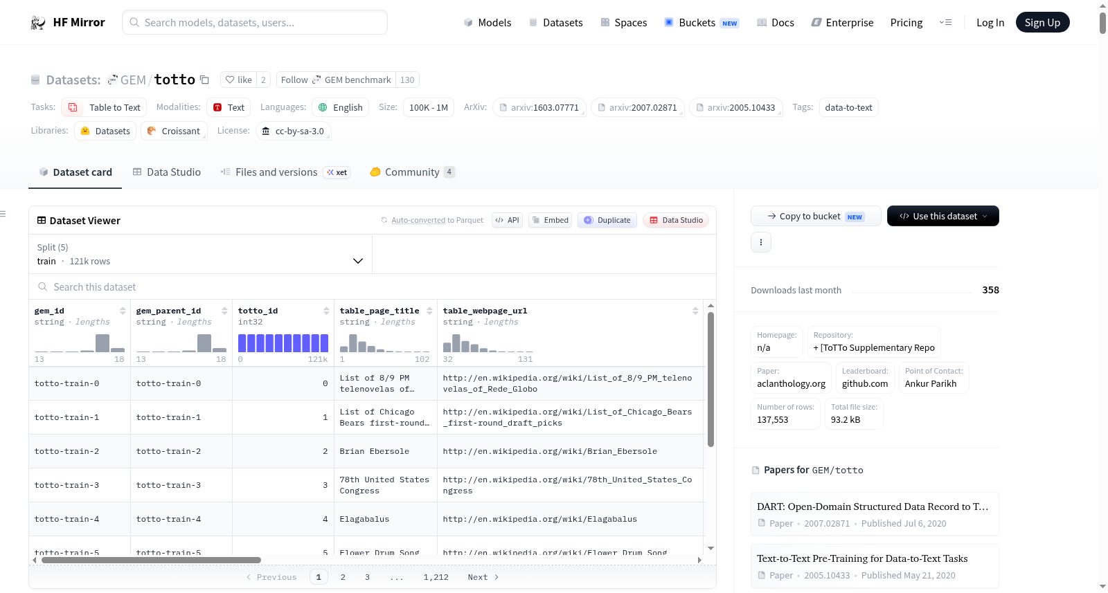This screenshot has height=593, width=1108.
Task: Focus the top search models field
Action: point(255,22)
